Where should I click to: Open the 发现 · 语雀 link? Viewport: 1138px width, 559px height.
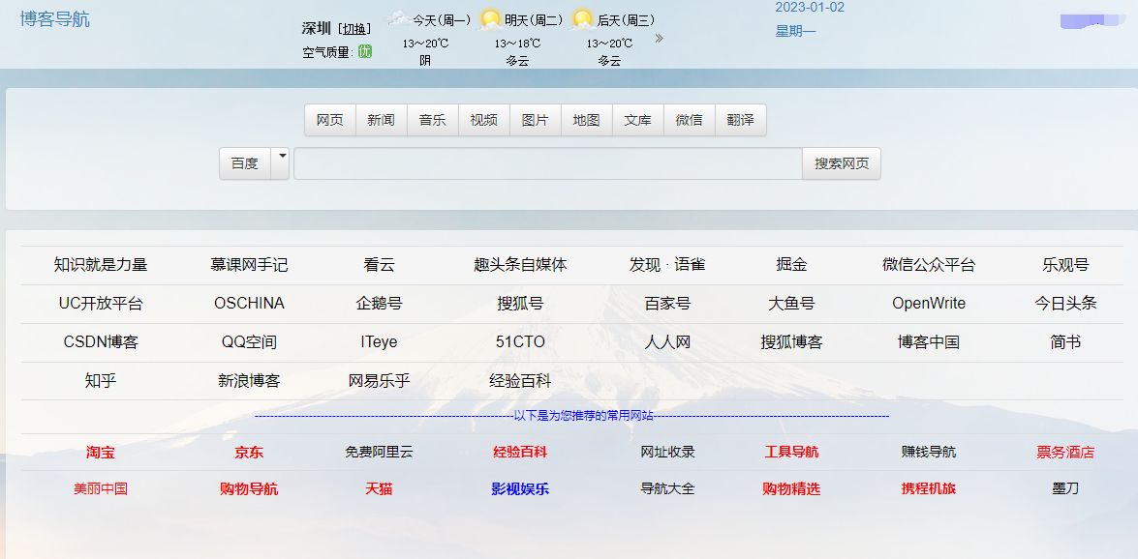(x=667, y=265)
